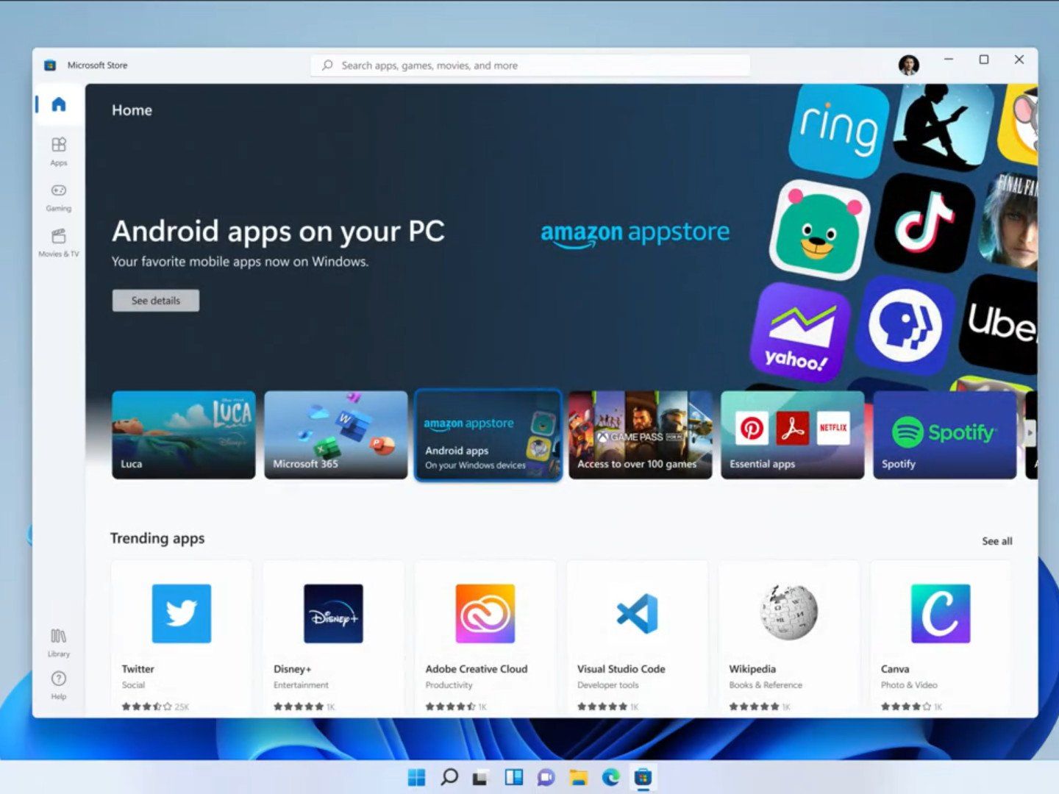
Task: Click the search bar for apps and games
Action: coord(531,65)
